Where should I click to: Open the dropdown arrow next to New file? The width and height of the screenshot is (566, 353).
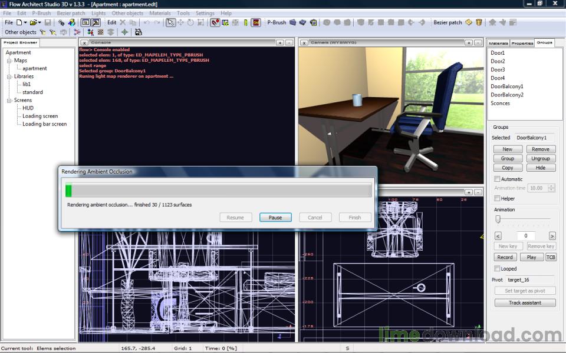tap(25, 22)
